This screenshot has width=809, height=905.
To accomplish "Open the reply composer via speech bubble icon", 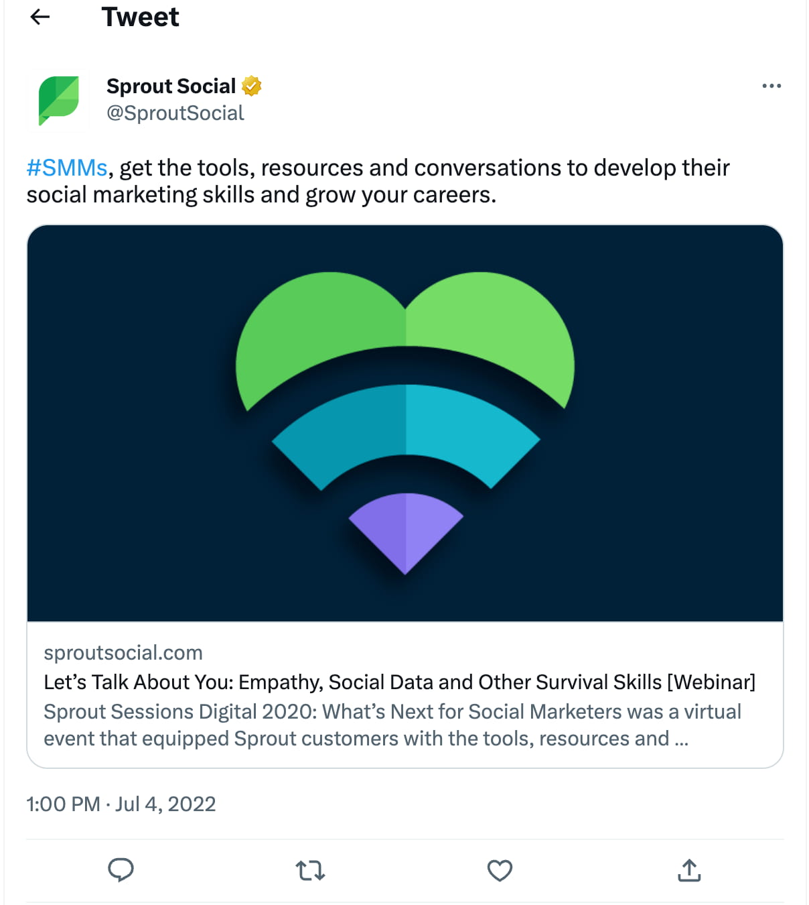I will pyautogui.click(x=121, y=869).
